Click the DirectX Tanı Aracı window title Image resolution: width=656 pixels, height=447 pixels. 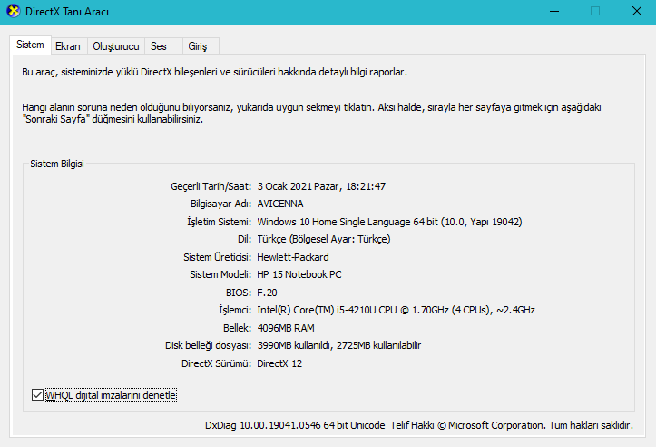(x=67, y=12)
